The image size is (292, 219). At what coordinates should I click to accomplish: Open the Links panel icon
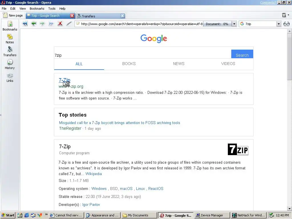tap(10, 77)
